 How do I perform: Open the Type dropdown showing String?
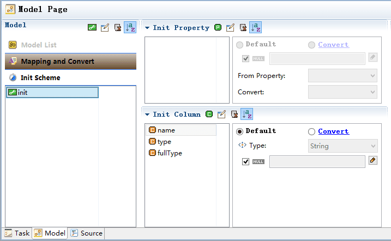pos(343,146)
